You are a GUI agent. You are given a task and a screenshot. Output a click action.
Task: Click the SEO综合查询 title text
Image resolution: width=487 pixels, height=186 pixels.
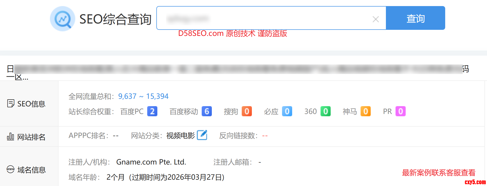pos(115,19)
